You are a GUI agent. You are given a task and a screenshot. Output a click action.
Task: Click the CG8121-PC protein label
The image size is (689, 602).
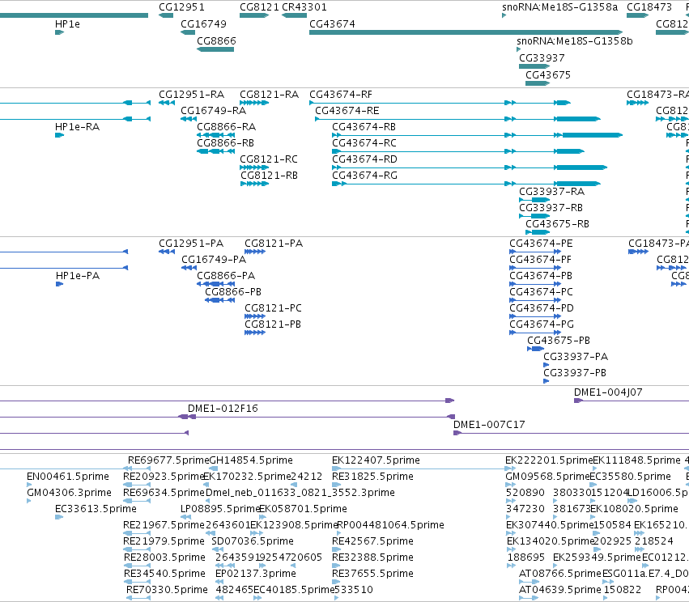point(273,308)
